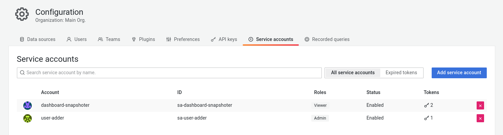Switch to the Users tab
This screenshot has width=503, height=135.
[77, 39]
